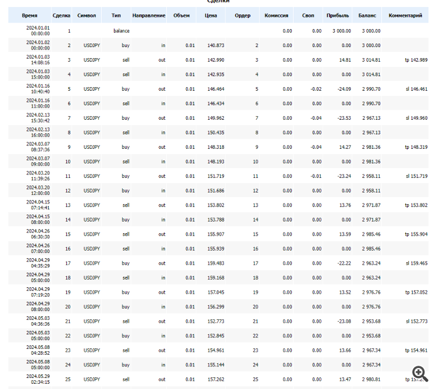This screenshot has width=436, height=389.
Task: Click the swap value -0.02
Action: [316, 89]
